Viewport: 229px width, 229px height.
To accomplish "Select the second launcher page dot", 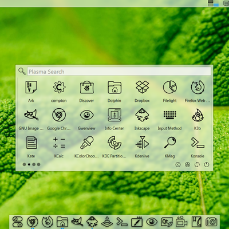I will pos(29,164).
